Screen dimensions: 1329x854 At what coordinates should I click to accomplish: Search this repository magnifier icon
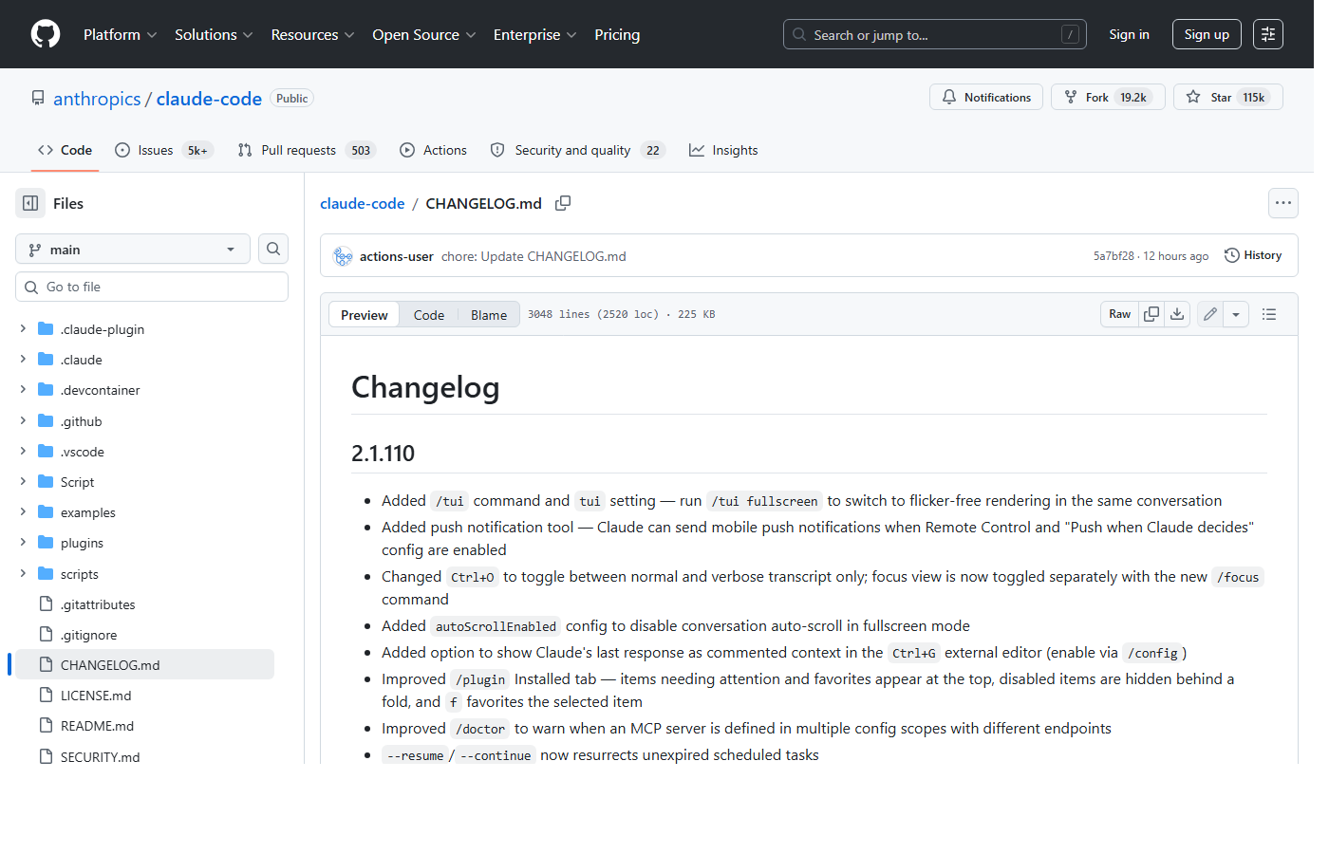pos(273,249)
